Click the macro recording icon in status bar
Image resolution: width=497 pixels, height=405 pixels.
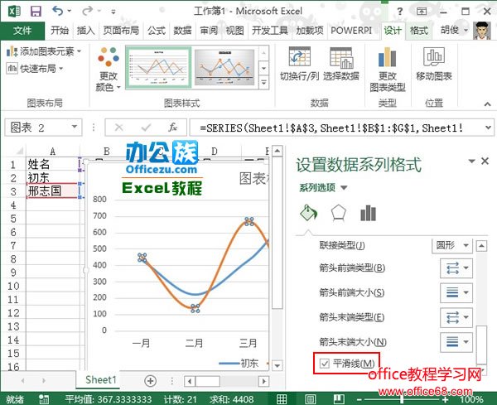tap(43, 399)
